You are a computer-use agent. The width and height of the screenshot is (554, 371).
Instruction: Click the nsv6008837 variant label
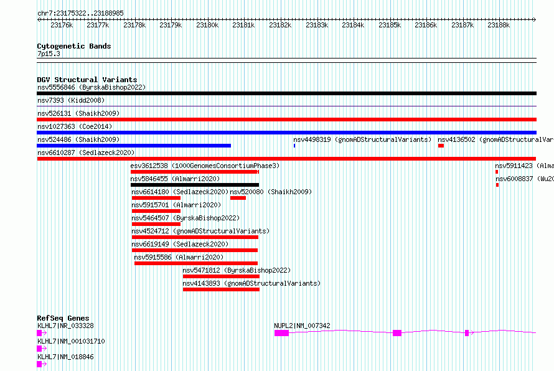pyautogui.click(x=525, y=179)
